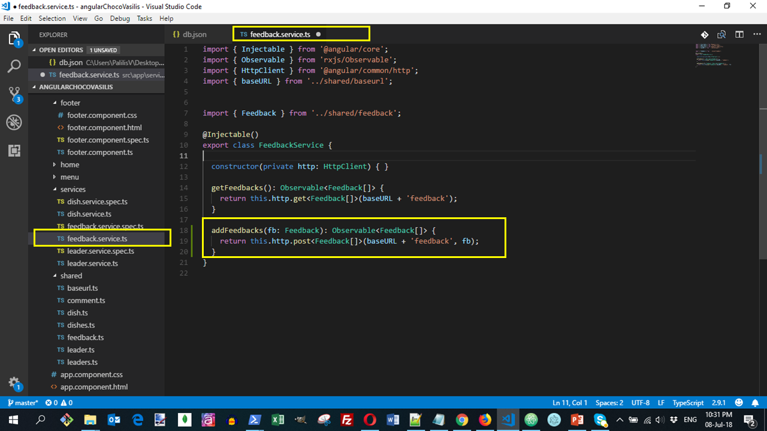The image size is (767, 431).
Task: Select the feedback.service.ts editor tab
Action: [x=280, y=35]
